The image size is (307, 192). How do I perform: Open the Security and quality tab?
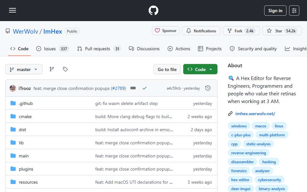tap(253, 49)
